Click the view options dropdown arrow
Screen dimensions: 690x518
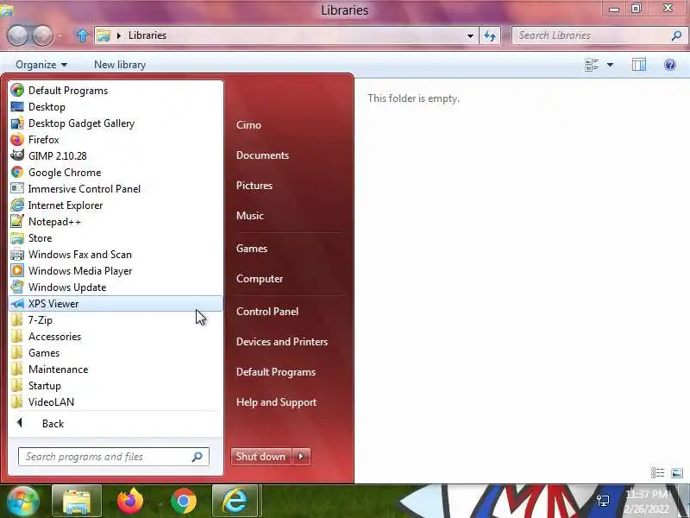(x=610, y=65)
